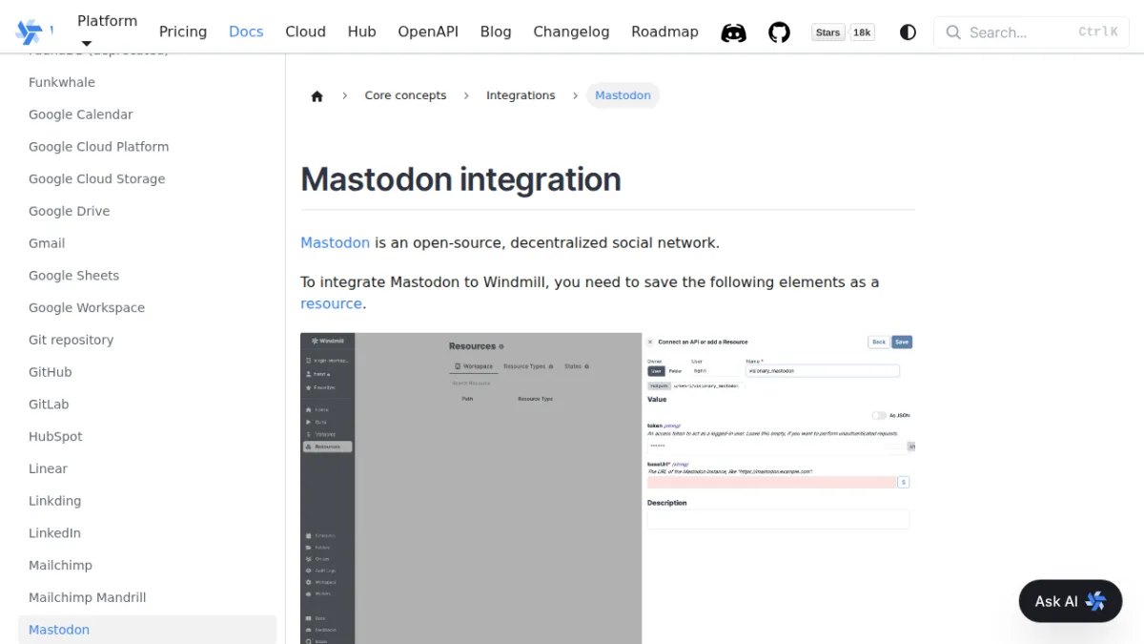
Task: Open the GitHub icon link
Action: (x=780, y=32)
